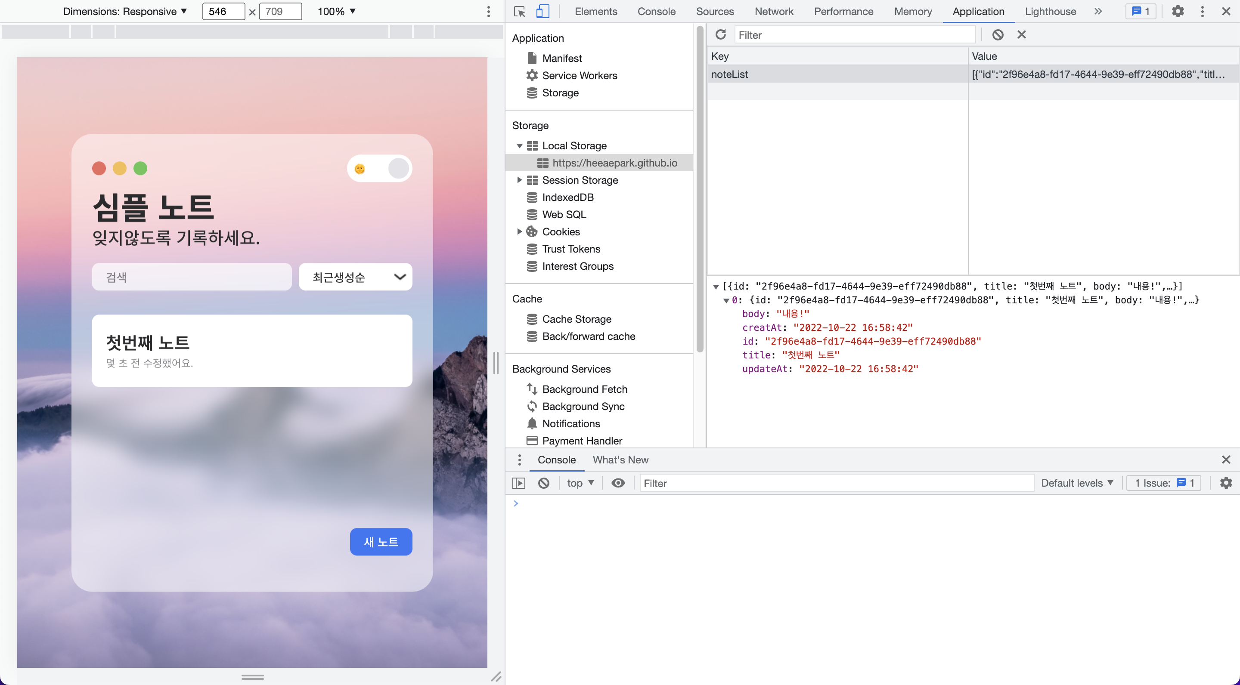Image resolution: width=1240 pixels, height=685 pixels.
Task: Click the inspect element picker icon
Action: [x=519, y=12]
